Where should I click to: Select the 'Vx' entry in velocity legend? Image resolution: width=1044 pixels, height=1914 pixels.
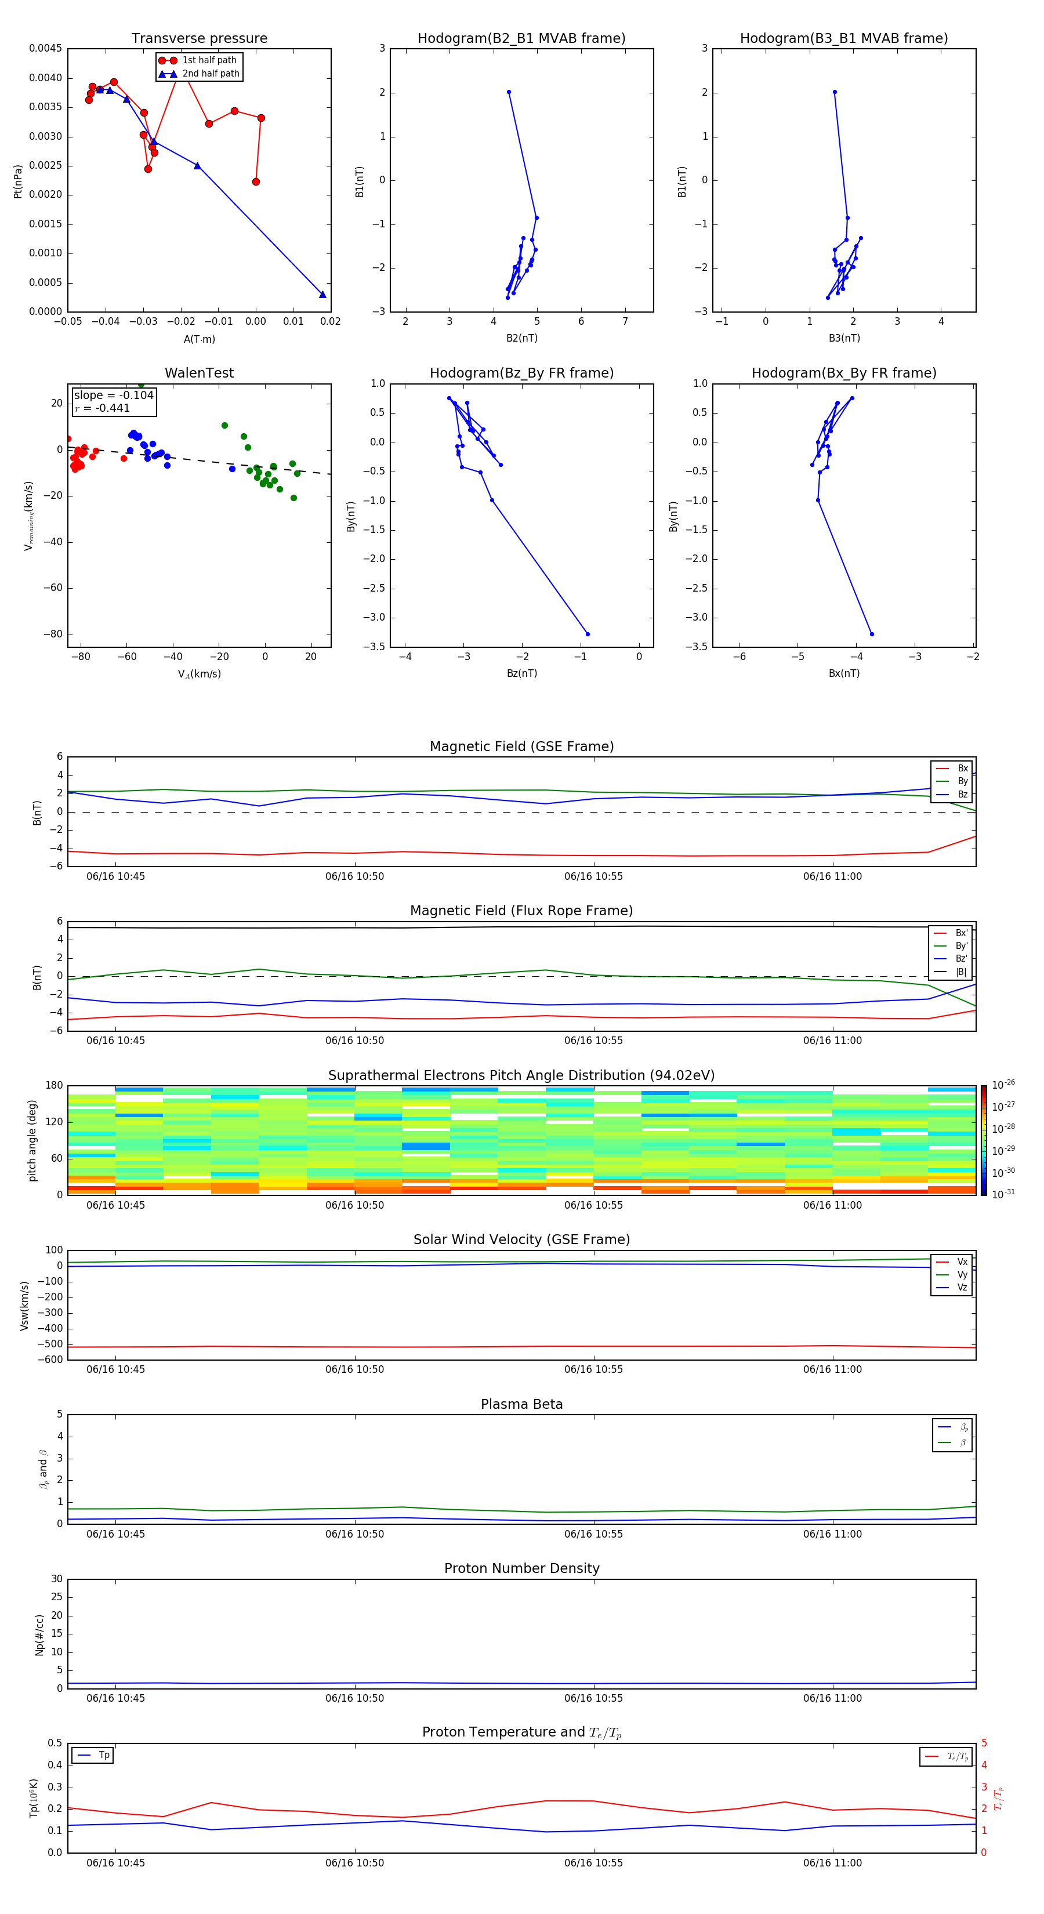point(952,1261)
